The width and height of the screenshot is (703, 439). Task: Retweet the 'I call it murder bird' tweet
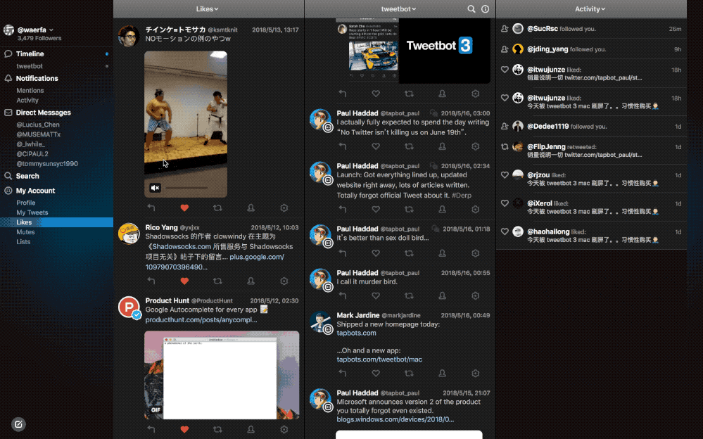tap(409, 297)
